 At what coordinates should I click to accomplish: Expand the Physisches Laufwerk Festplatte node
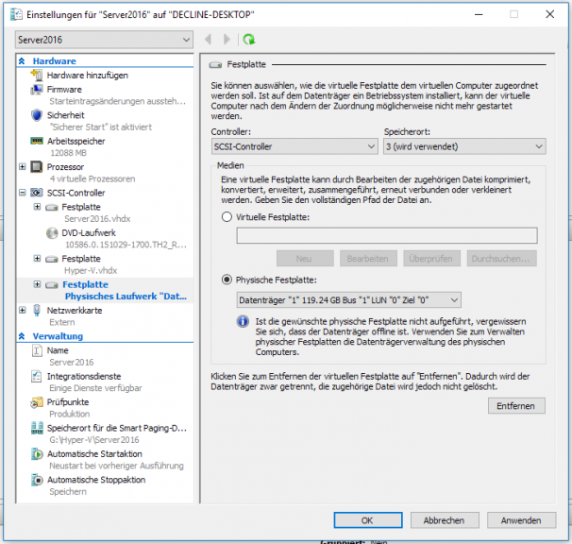[x=37, y=284]
